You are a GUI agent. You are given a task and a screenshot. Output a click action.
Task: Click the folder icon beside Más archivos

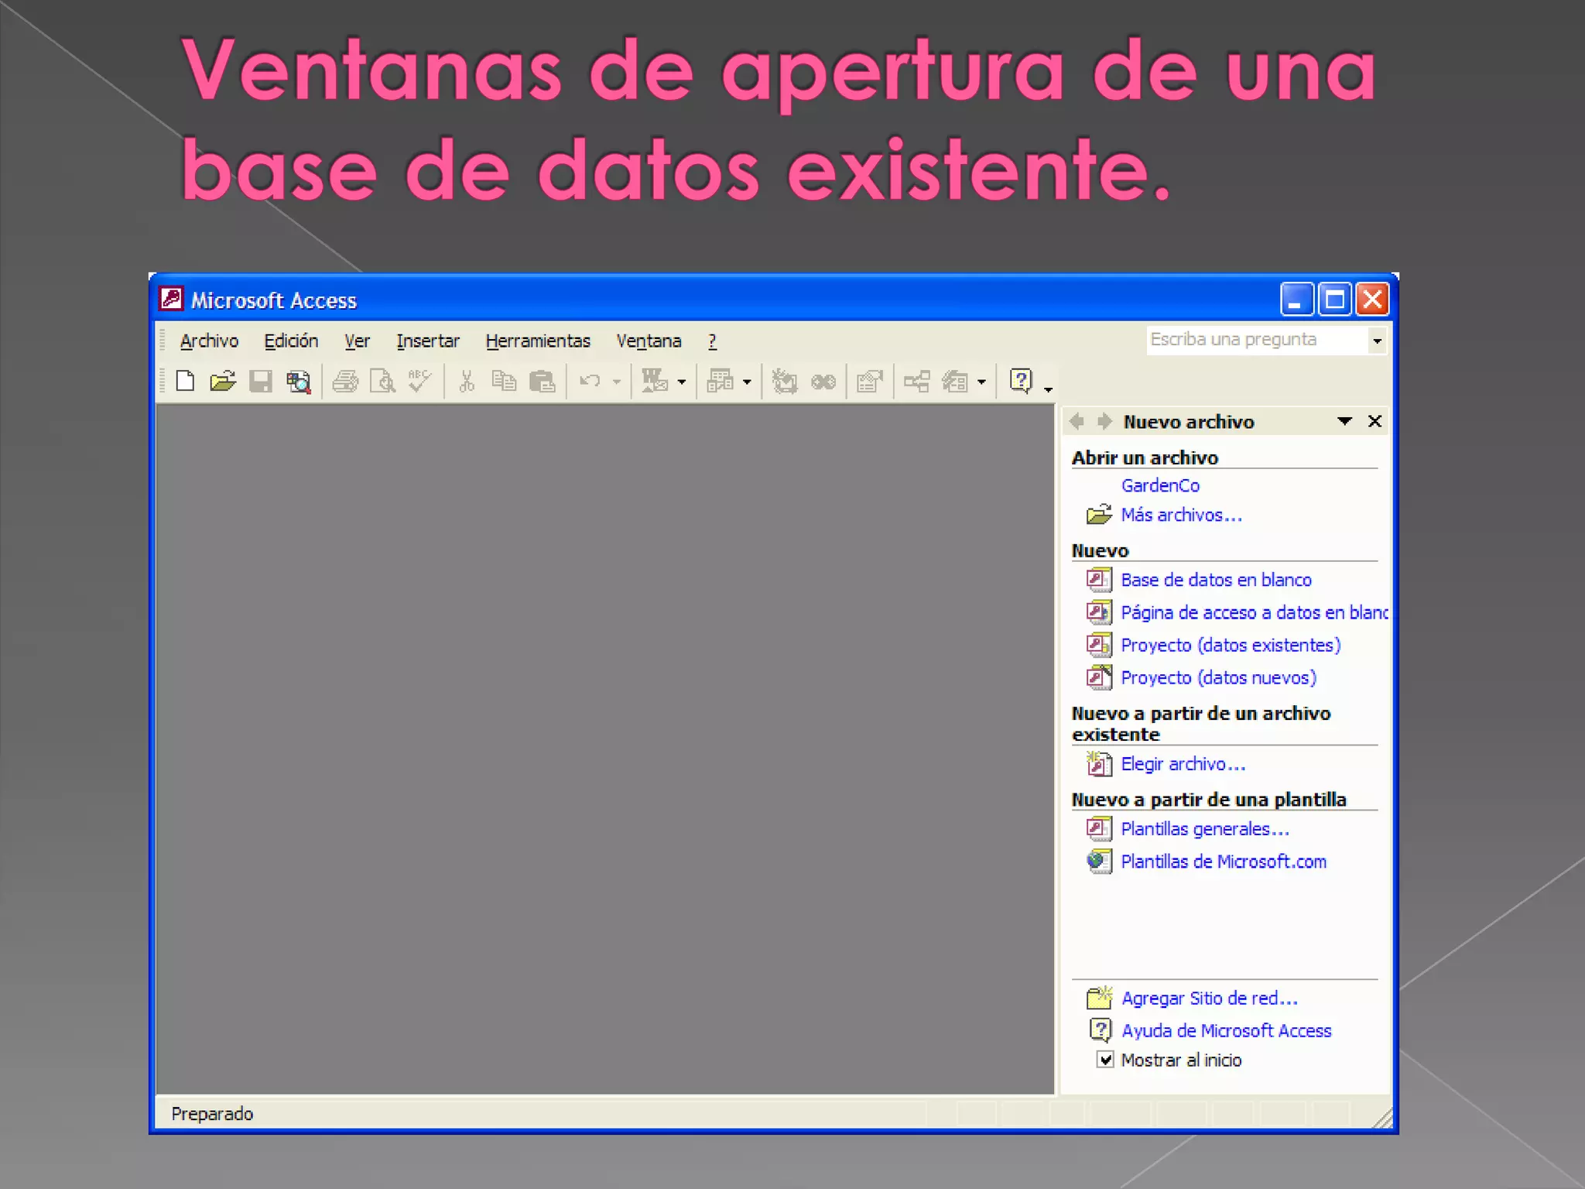(1099, 515)
